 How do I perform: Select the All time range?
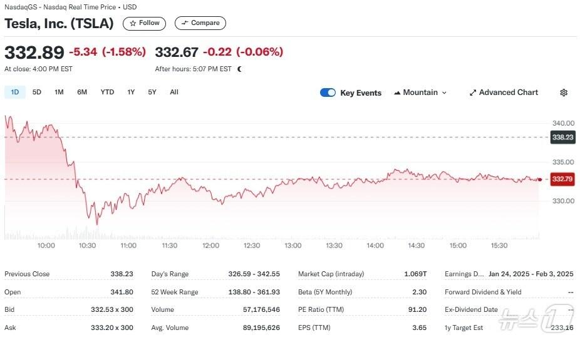[x=174, y=92]
